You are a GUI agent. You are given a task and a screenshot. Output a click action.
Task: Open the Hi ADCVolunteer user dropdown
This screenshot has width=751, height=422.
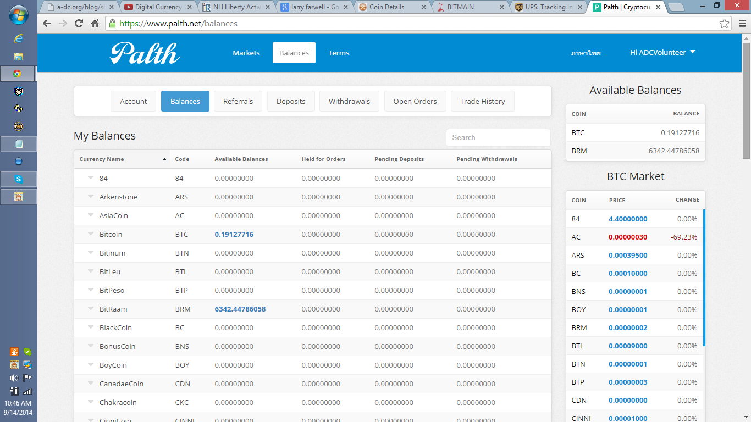(x=662, y=53)
